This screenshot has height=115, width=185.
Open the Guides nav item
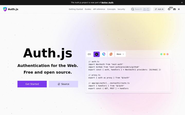coord(88,9)
